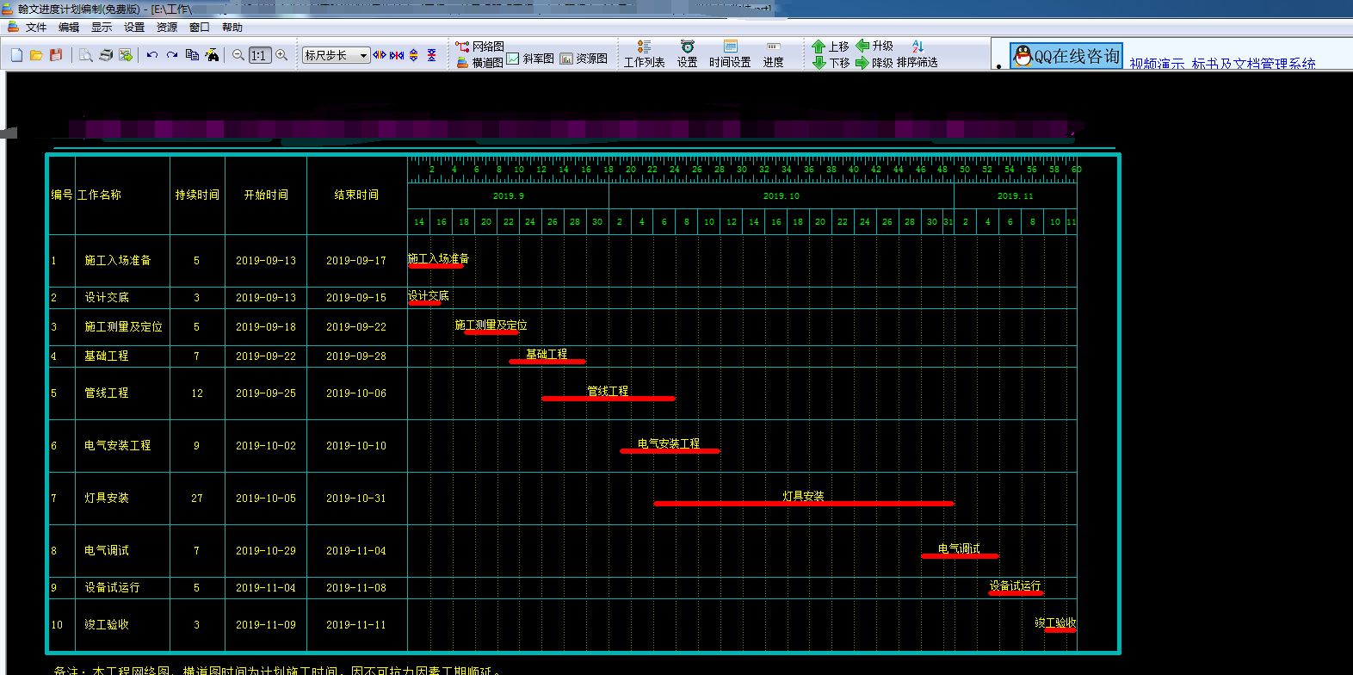Switch to 资源图 resource chart view
Image resolution: width=1353 pixels, height=675 pixels.
pyautogui.click(x=584, y=59)
